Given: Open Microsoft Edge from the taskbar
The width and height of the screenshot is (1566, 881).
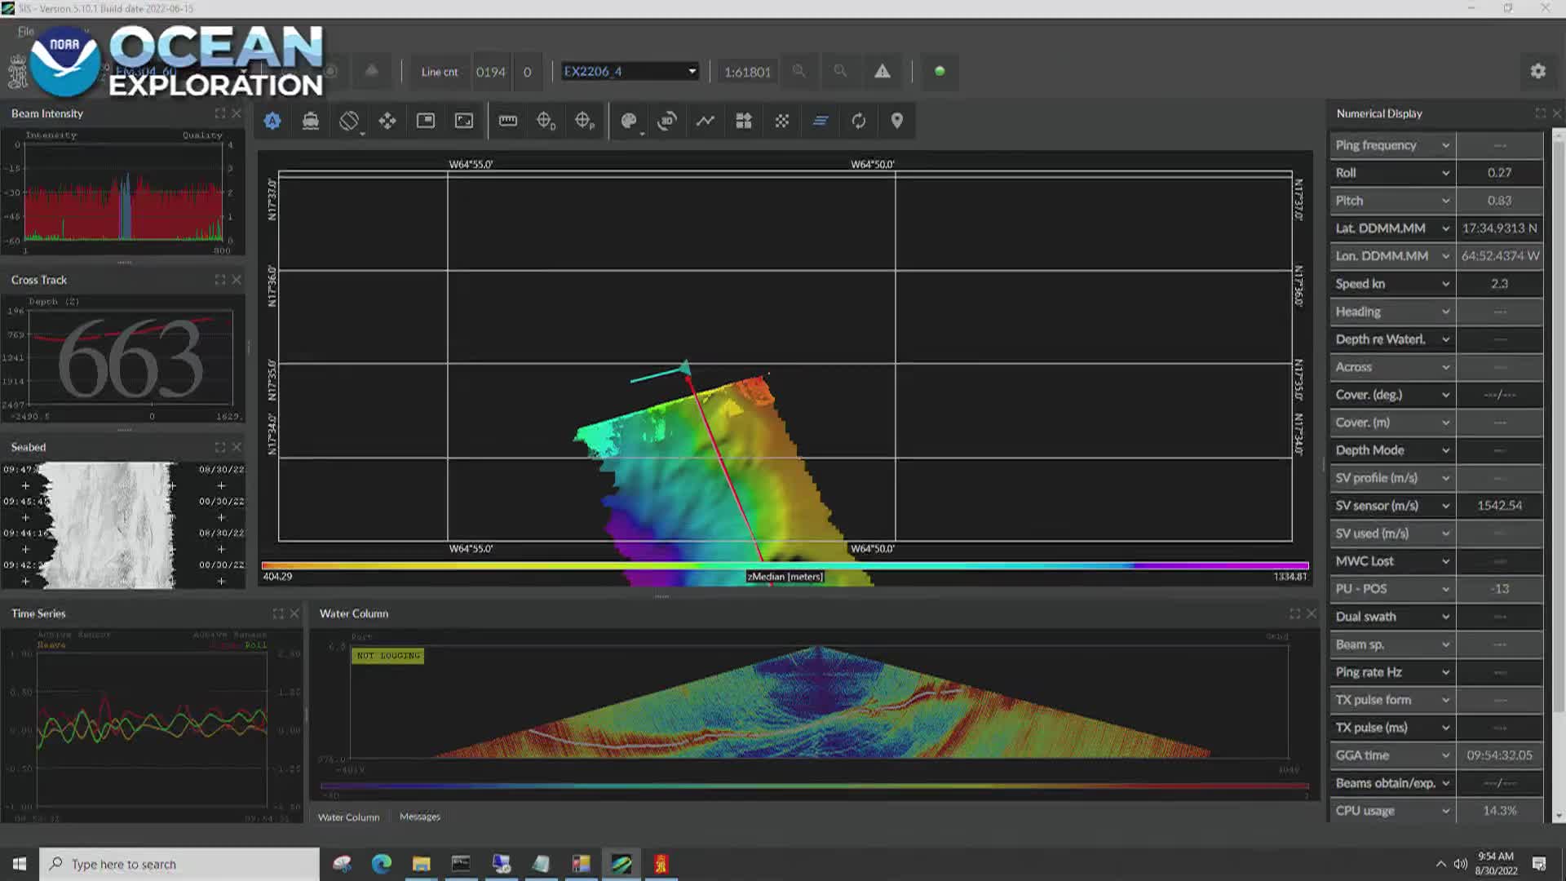Looking at the screenshot, I should click(382, 864).
